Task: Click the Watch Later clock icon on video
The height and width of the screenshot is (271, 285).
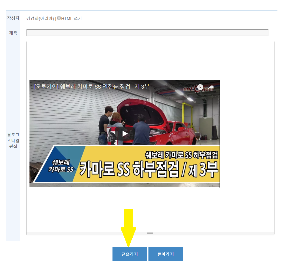Action: (x=200, y=87)
